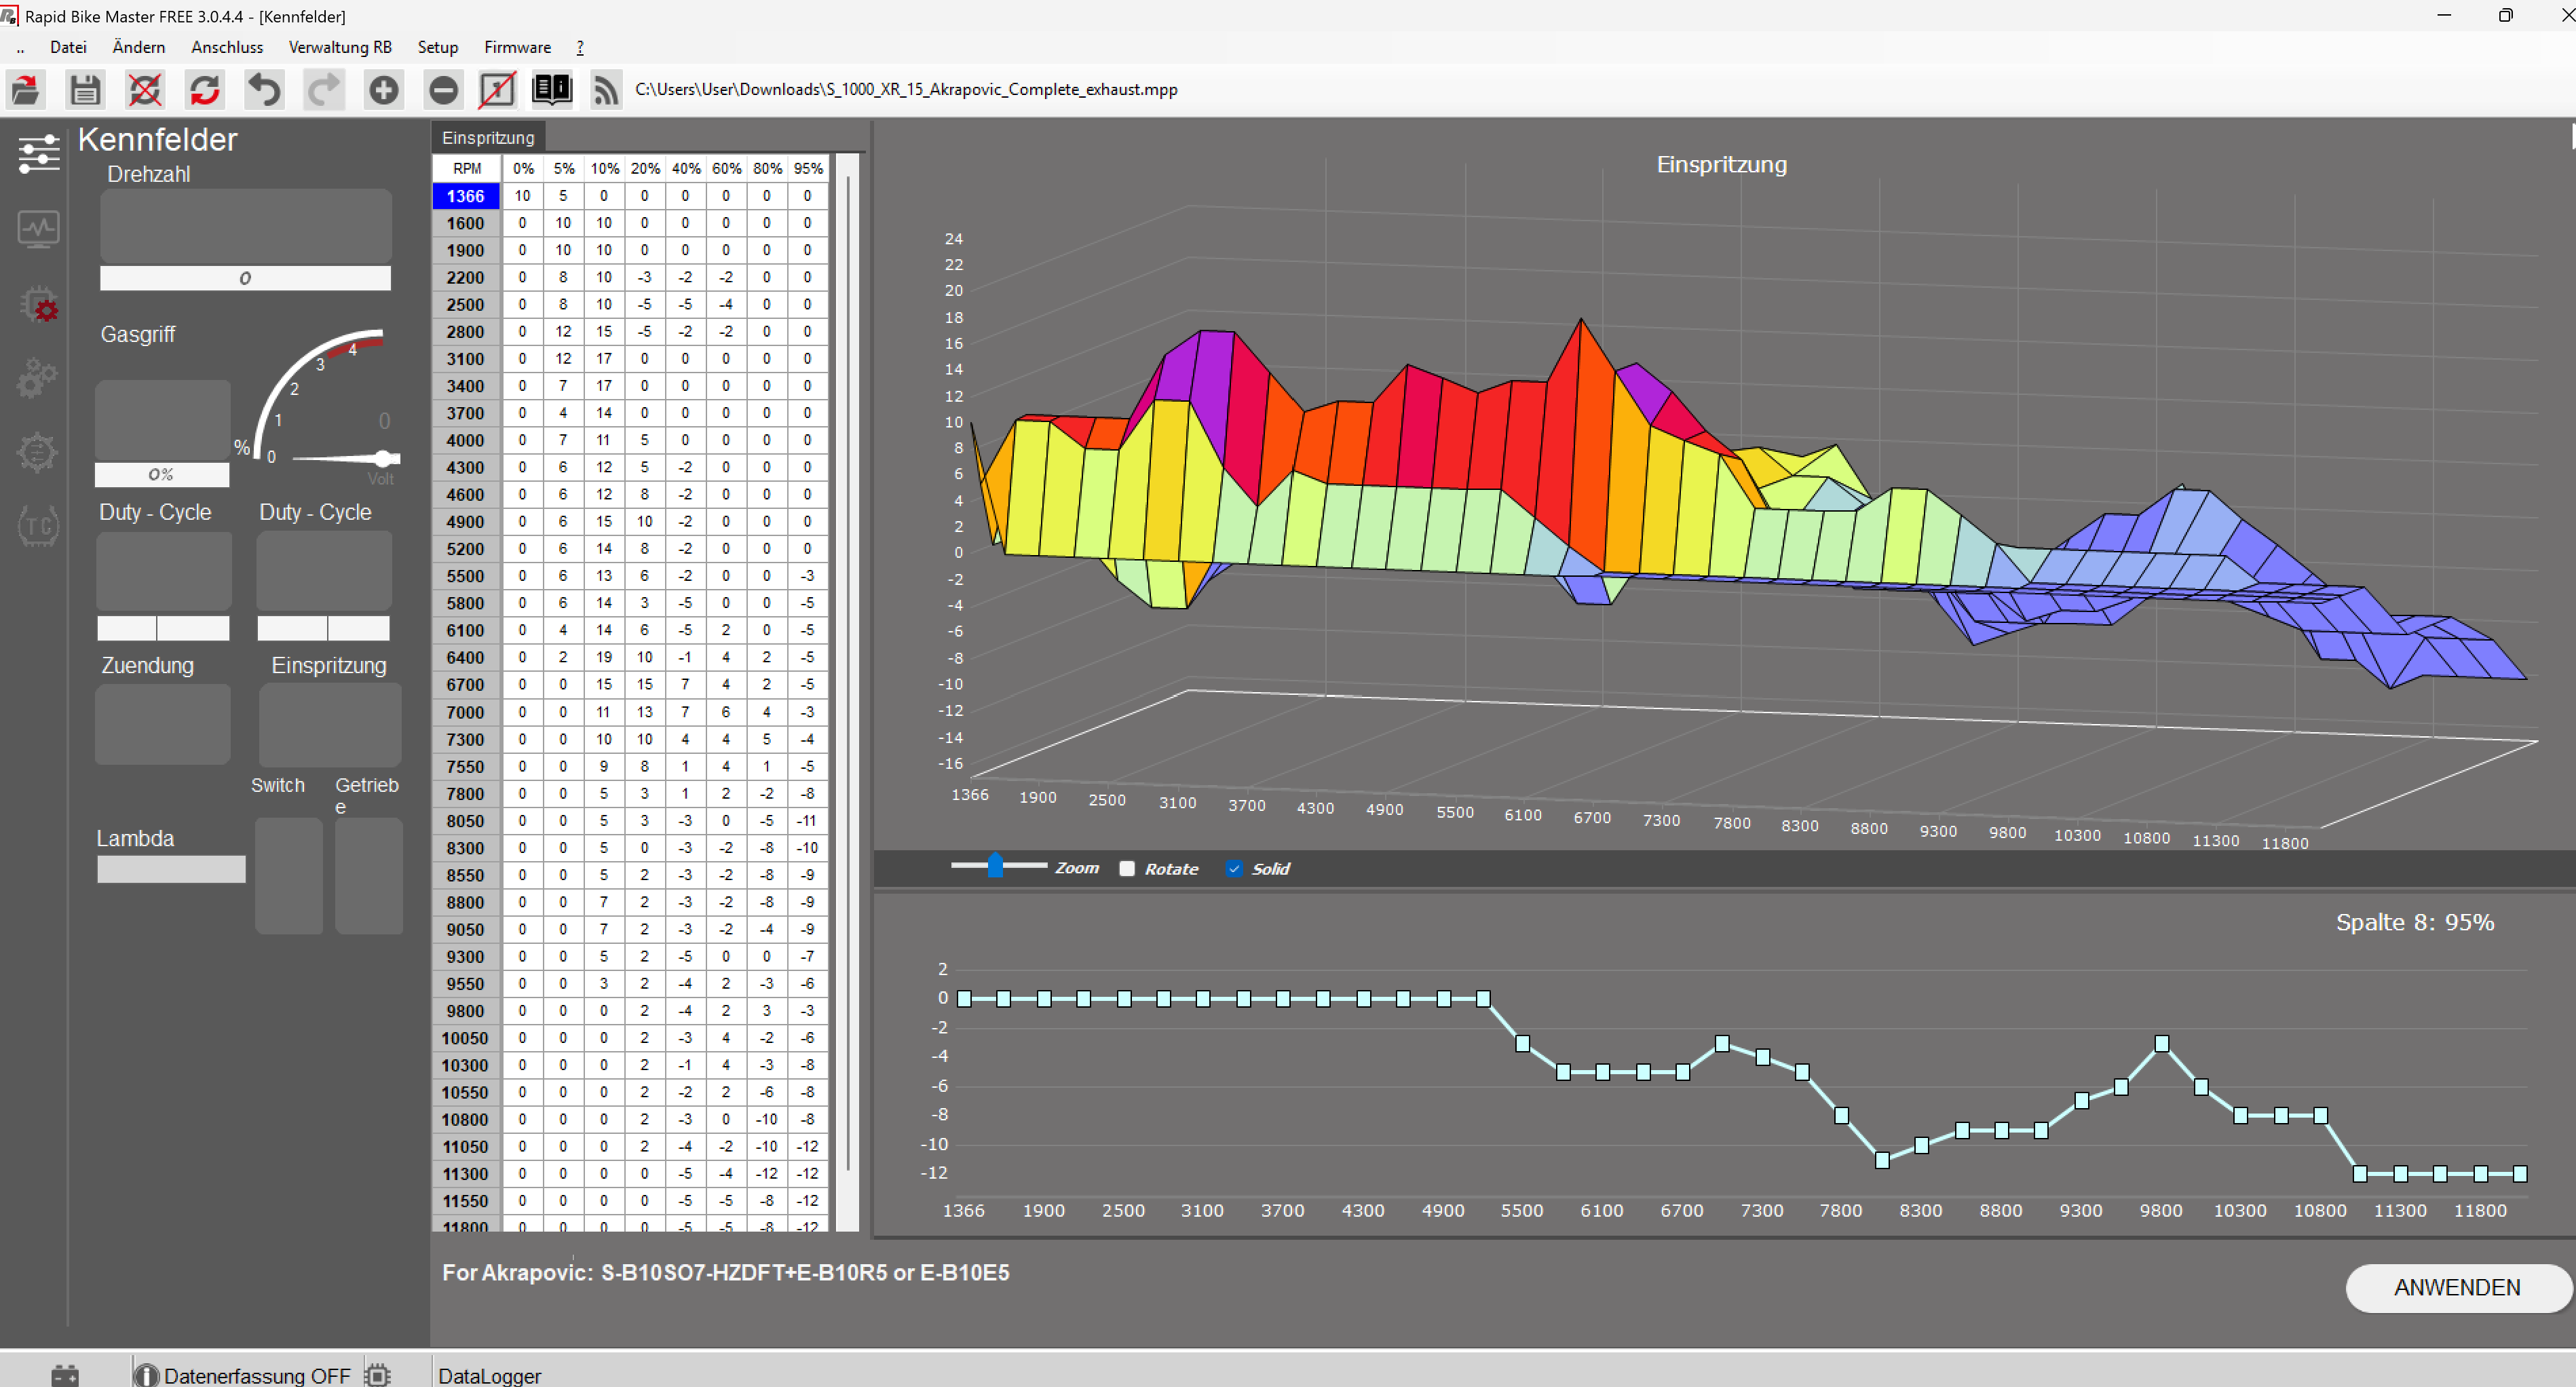
Task: Click the open file folder icon
Action: 26,90
